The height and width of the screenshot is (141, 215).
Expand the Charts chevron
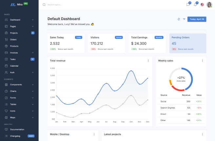(x=33, y=91)
